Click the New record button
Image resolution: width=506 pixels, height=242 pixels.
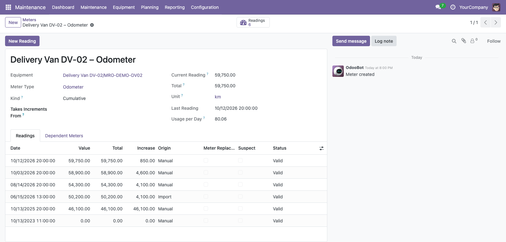point(13,22)
